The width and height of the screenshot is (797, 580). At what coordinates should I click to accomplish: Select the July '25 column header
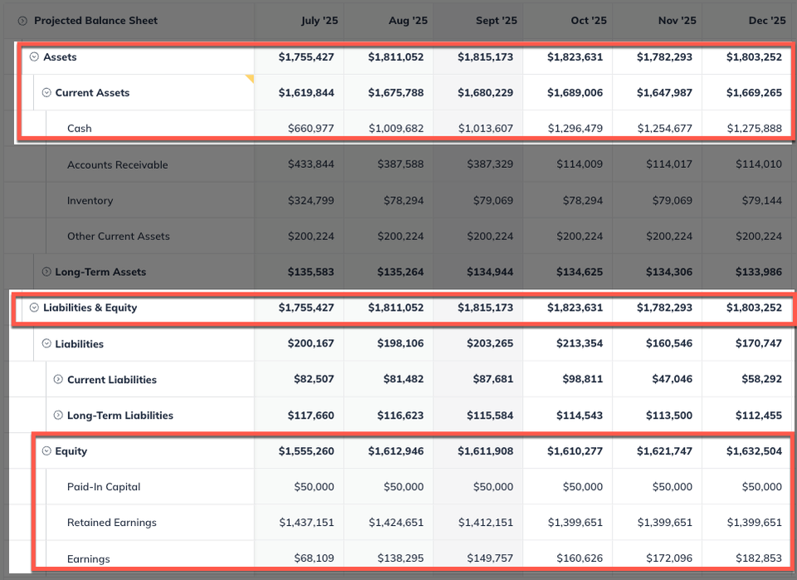[x=319, y=20]
